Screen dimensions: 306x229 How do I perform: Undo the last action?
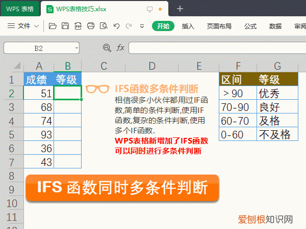(x=116, y=26)
